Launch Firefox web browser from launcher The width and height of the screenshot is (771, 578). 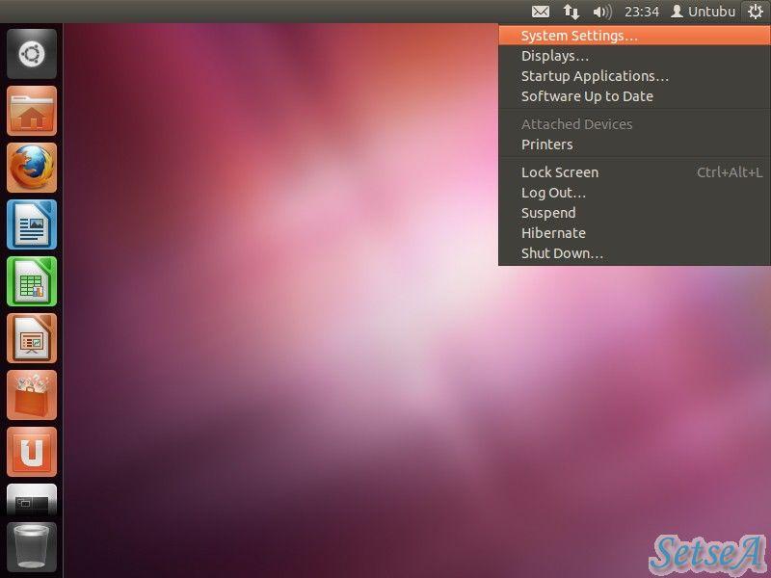(x=32, y=168)
